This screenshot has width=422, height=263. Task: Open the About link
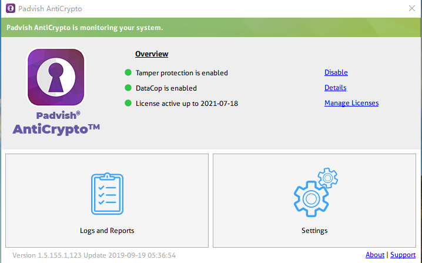pyautogui.click(x=374, y=255)
